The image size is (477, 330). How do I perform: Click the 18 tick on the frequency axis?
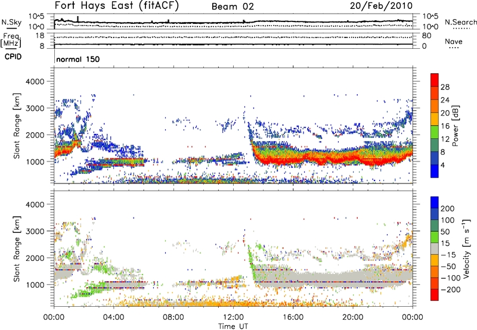pyautogui.click(x=40, y=36)
